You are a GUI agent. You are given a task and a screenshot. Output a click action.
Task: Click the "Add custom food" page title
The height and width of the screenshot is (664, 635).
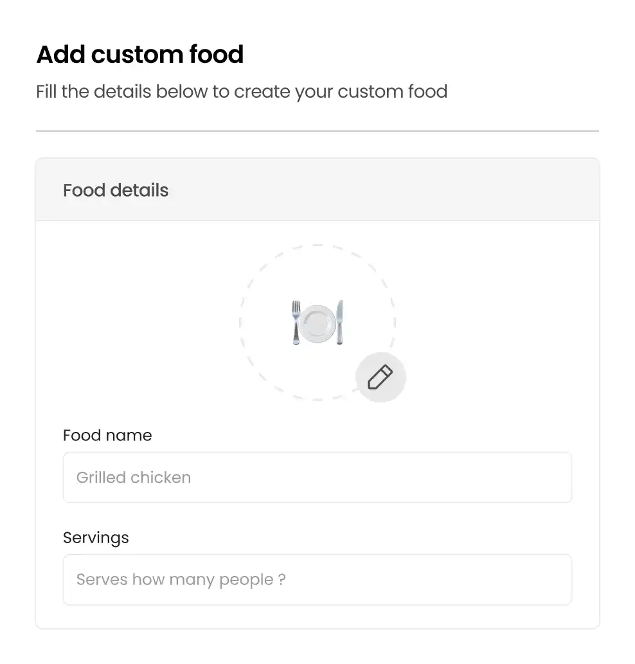coord(140,54)
